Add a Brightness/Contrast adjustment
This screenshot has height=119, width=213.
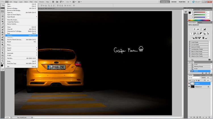195,29
